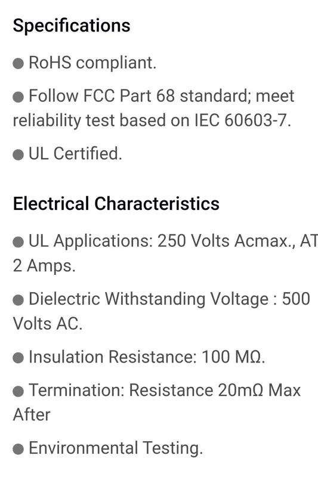Click the bullet dot before Environmental Testing
The image size is (318, 477).
pos(18,449)
